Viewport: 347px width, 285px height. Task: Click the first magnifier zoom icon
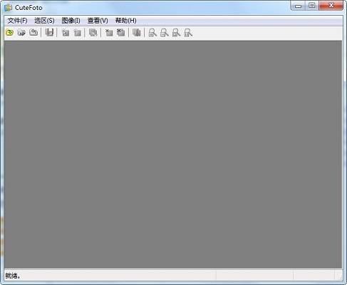pyautogui.click(x=152, y=33)
